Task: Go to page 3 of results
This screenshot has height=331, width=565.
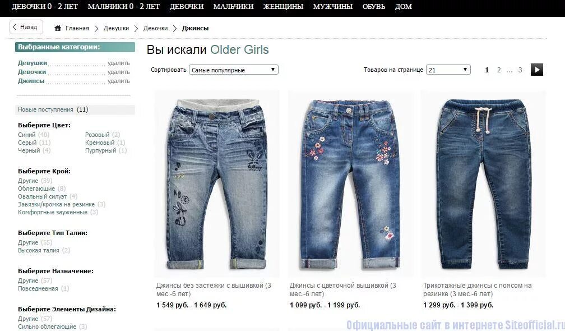Action: (520, 70)
